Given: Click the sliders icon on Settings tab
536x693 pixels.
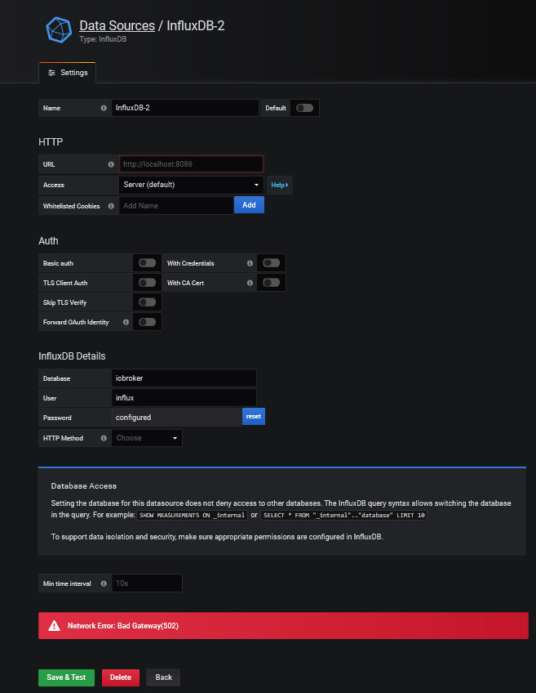Looking at the screenshot, I should coord(51,73).
